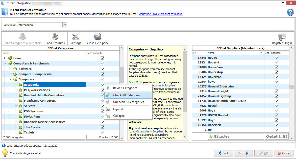The height and width of the screenshot is (159, 296).
Task: Click the Cancel button
Action: (x=284, y=153)
